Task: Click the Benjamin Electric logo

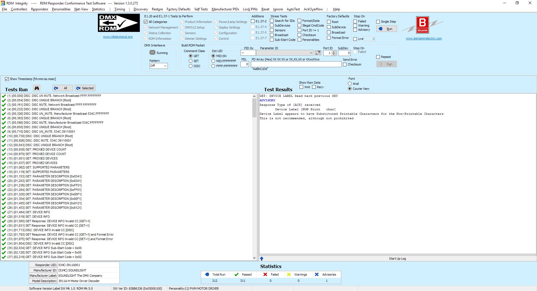Action: (422, 25)
